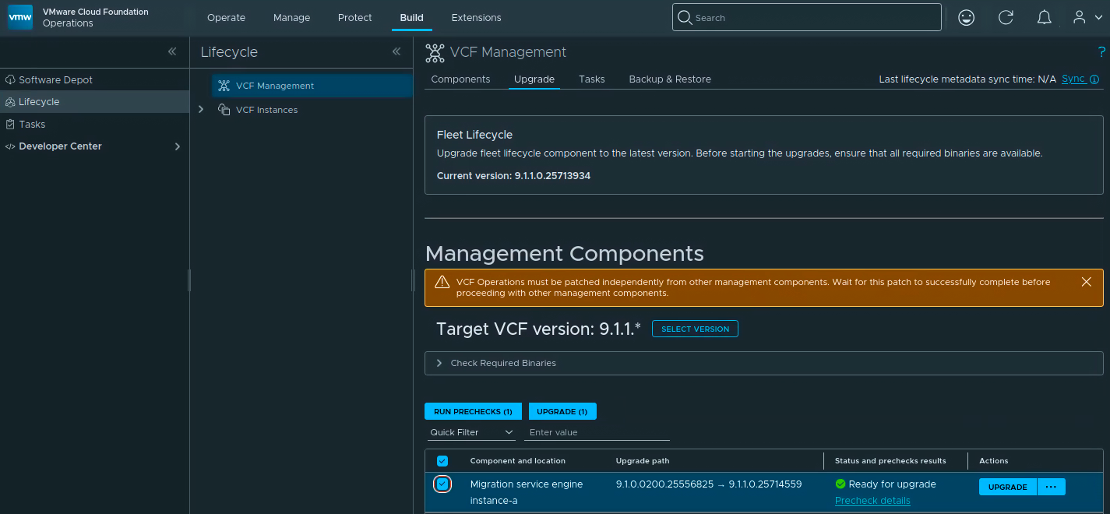1110x514 pixels.
Task: Click the Search input field
Action: coord(806,17)
